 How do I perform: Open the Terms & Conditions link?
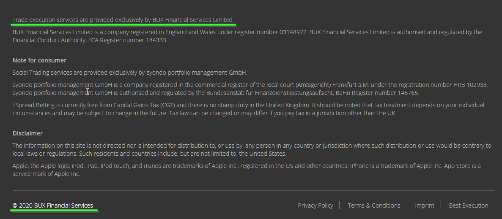click(374, 205)
